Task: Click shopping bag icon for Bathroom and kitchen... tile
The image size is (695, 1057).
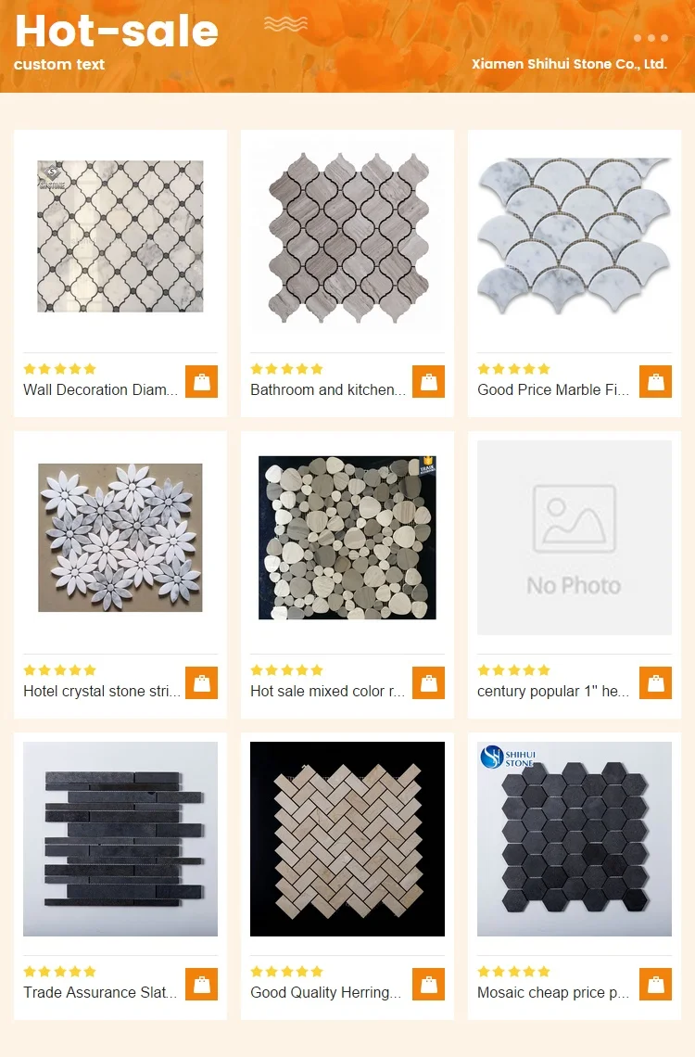Action: coord(428,382)
